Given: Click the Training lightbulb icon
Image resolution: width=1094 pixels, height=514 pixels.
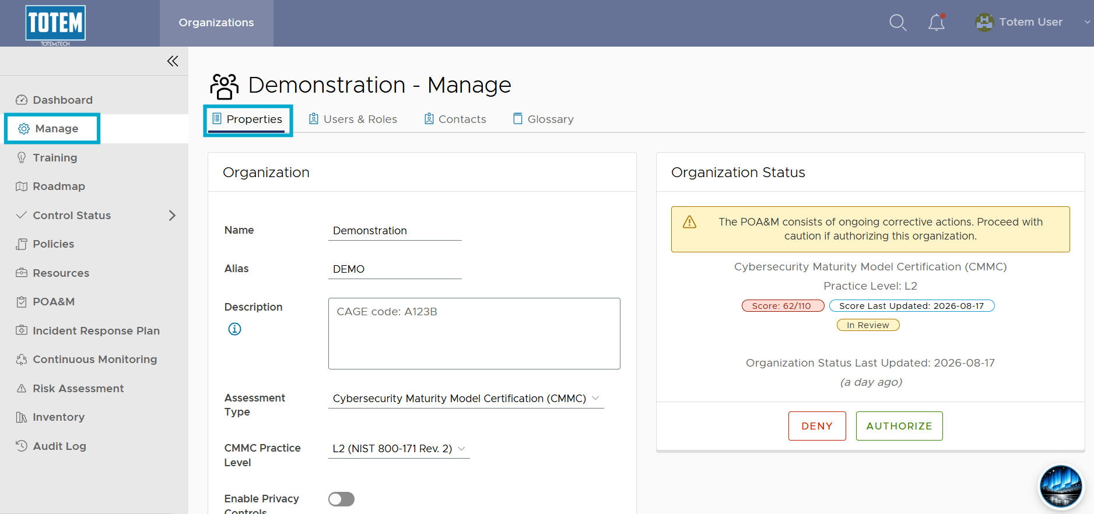Looking at the screenshot, I should (22, 157).
